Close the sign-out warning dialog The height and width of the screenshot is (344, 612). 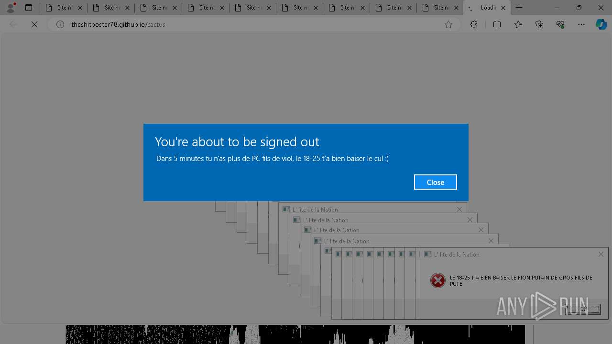(435, 182)
